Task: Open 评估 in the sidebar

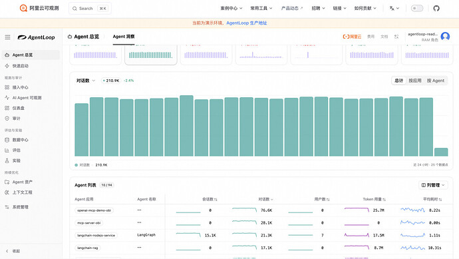Action: coord(31,150)
